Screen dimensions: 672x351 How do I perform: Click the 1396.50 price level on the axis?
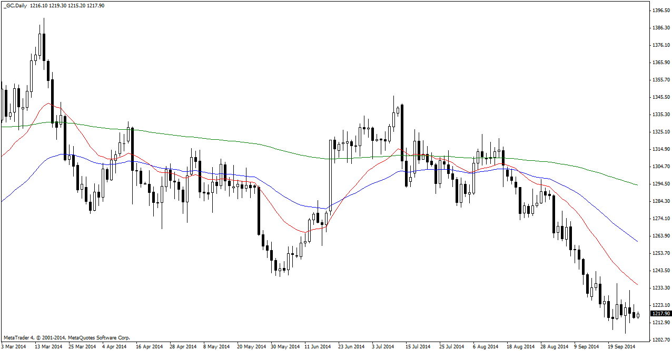(x=661, y=11)
